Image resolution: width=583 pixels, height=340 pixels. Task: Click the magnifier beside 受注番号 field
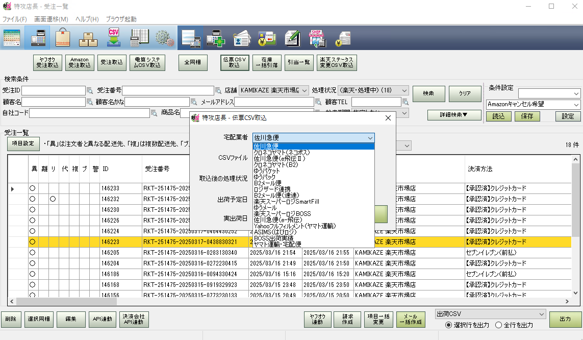coord(218,90)
